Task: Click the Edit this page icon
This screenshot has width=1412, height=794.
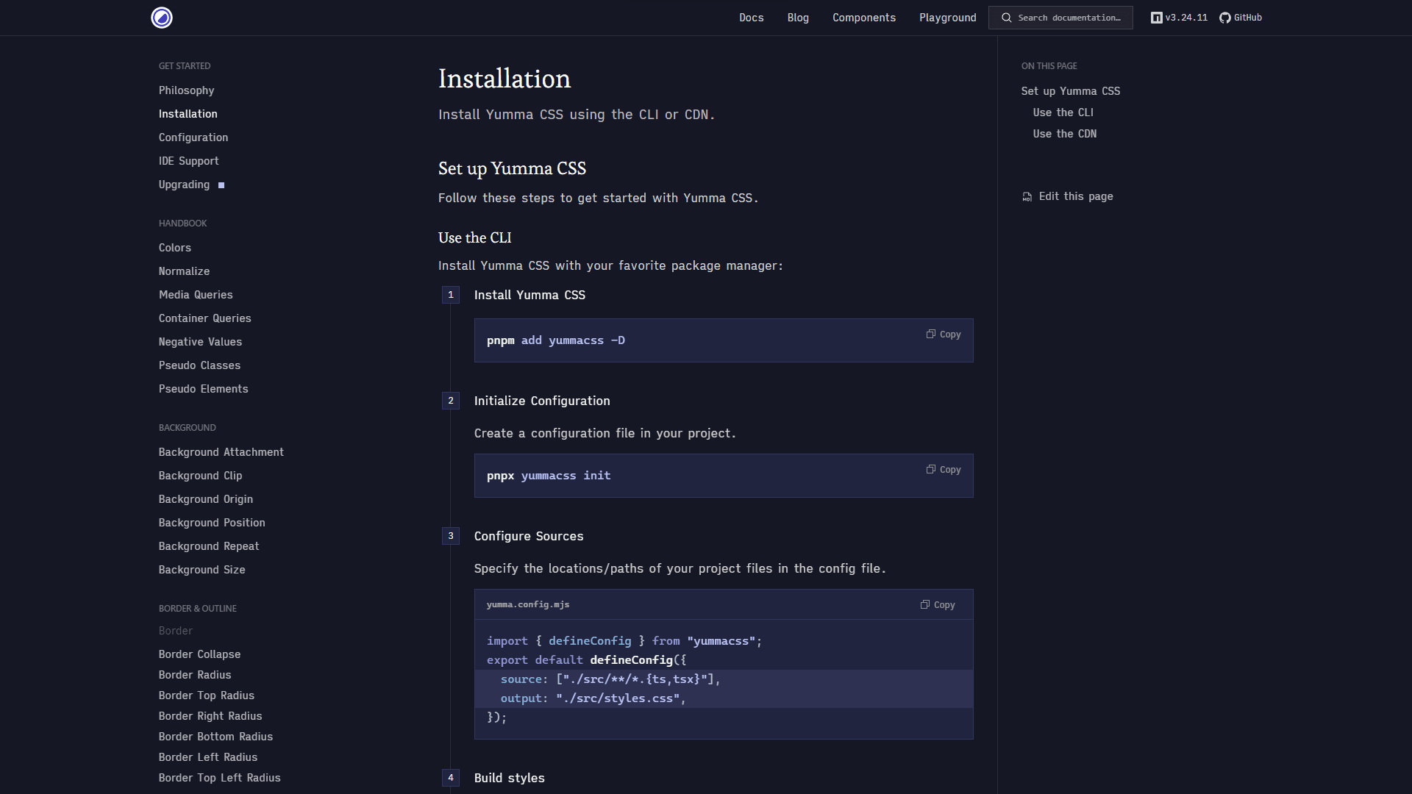Action: click(x=1027, y=197)
